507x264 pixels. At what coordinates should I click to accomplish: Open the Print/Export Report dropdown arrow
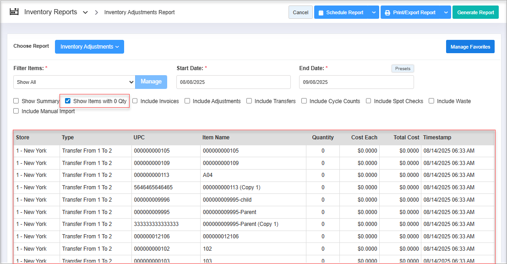coord(446,12)
